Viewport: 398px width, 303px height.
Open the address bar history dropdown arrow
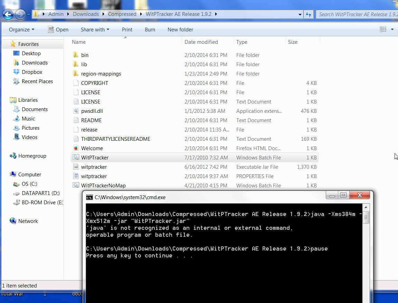pos(300,14)
